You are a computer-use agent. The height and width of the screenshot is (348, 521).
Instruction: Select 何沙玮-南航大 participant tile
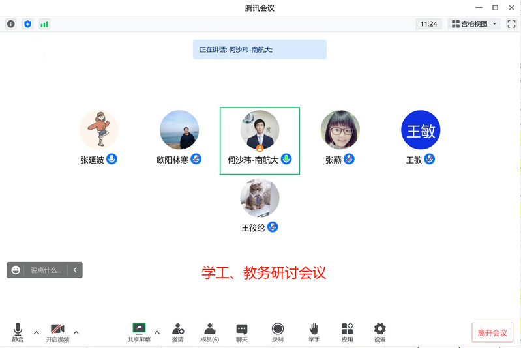coord(260,141)
